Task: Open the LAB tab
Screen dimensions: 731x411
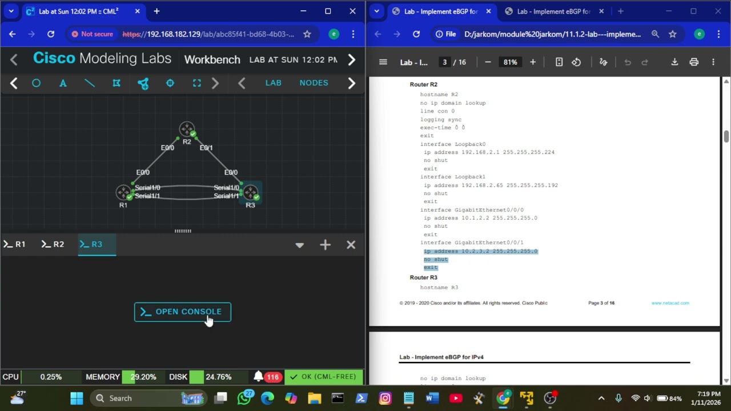Action: 273,83
